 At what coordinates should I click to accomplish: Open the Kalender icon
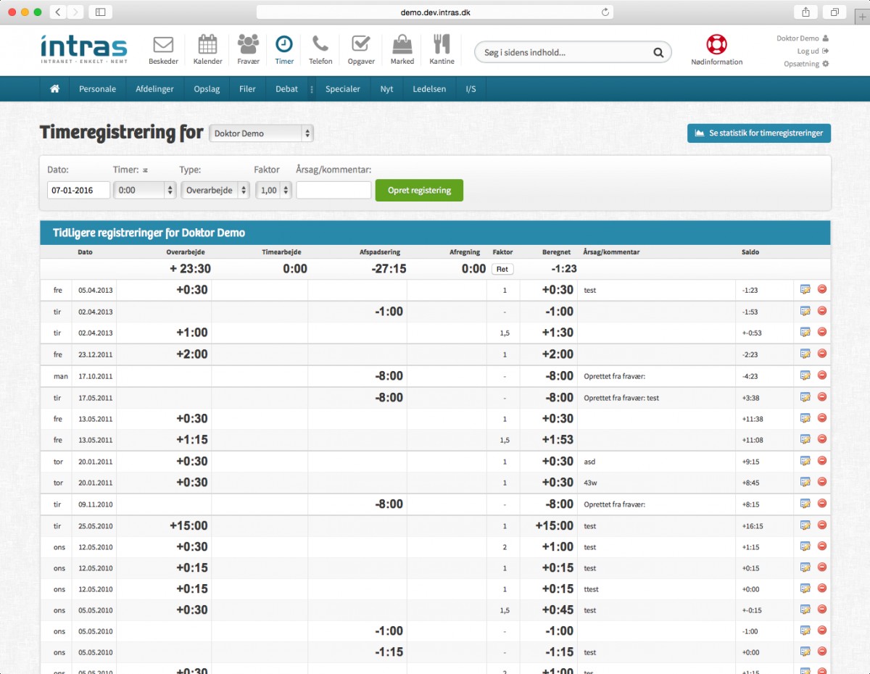click(x=207, y=48)
